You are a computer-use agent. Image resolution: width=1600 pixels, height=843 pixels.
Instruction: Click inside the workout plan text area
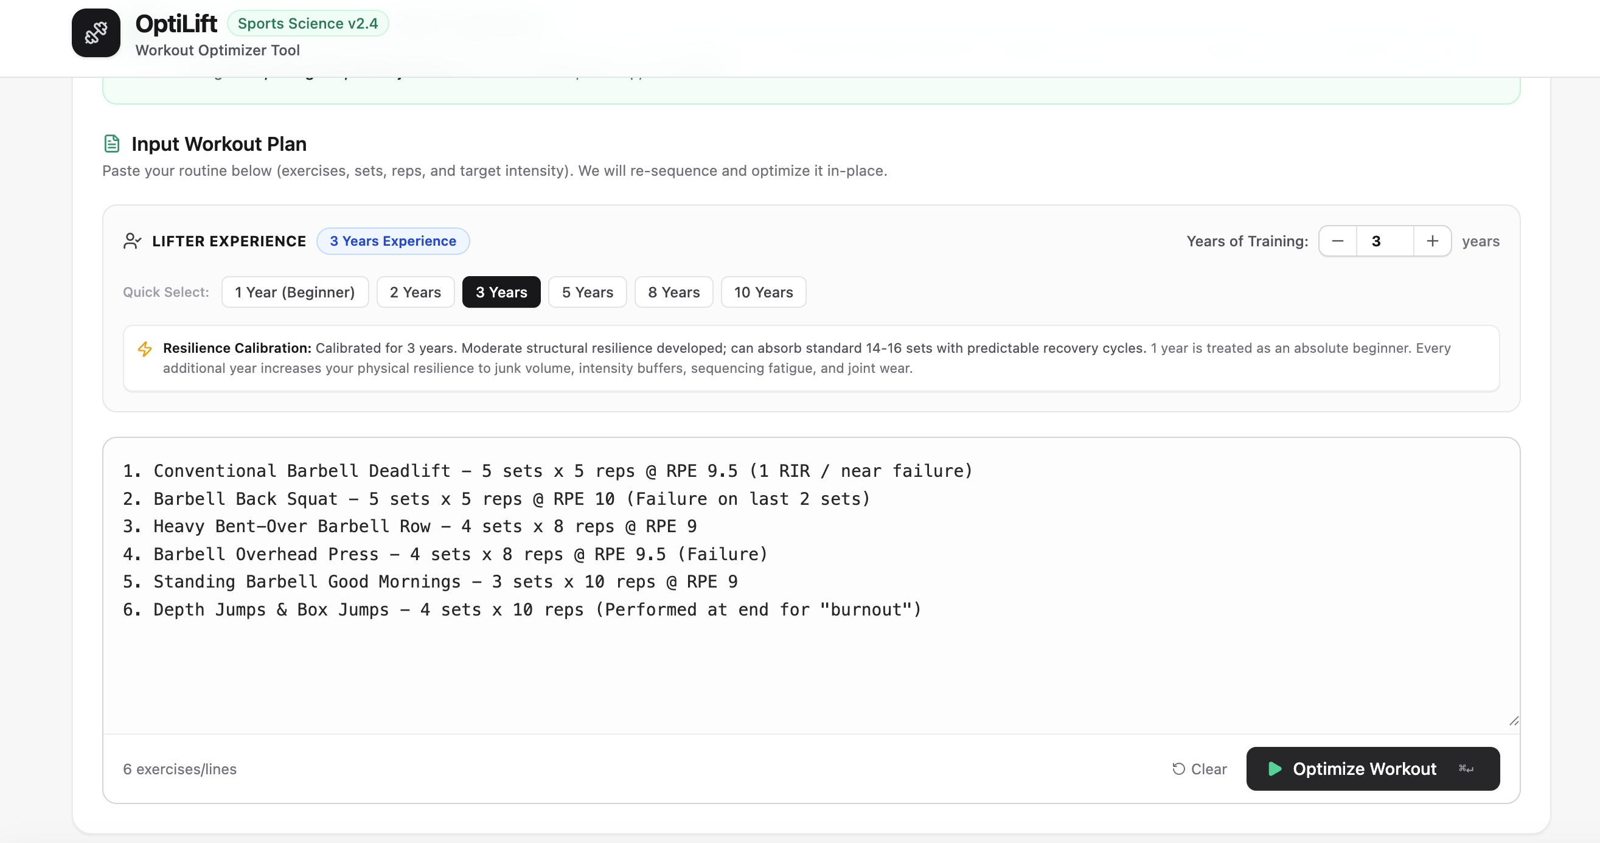click(811, 586)
